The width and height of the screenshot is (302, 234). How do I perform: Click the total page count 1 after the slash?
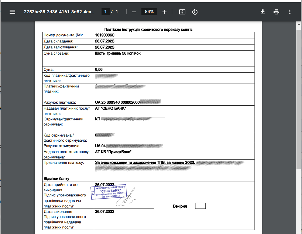click(117, 12)
